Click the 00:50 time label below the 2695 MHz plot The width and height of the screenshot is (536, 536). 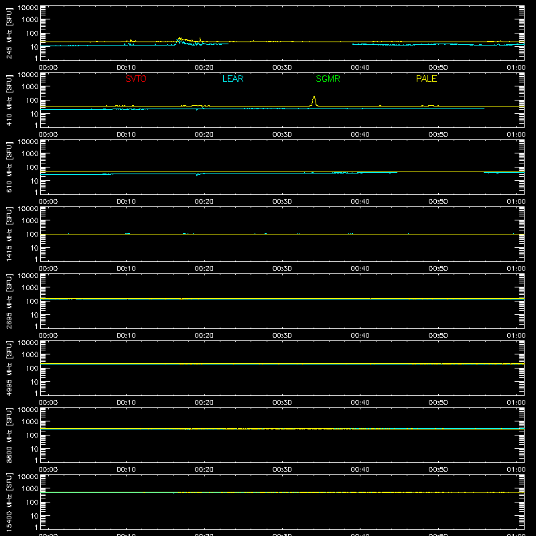tap(438, 336)
